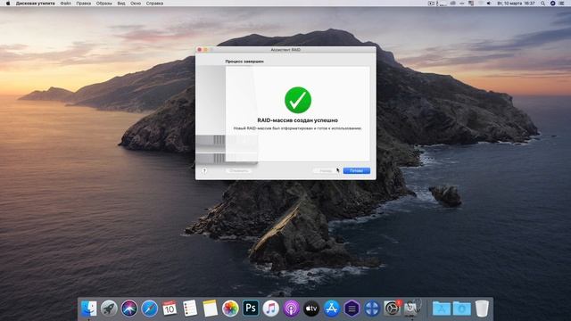Click the greyed-out Назад button
This screenshot has width=571, height=321.
pos(326,170)
